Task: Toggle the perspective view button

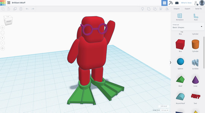Action: [2, 48]
